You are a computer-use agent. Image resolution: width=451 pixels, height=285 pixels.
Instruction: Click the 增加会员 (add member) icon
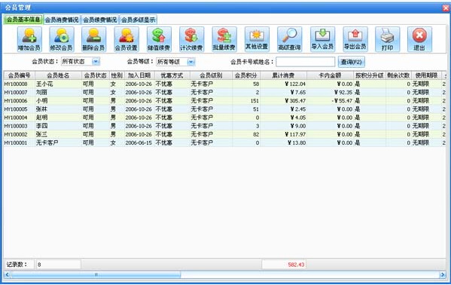pyautogui.click(x=29, y=39)
